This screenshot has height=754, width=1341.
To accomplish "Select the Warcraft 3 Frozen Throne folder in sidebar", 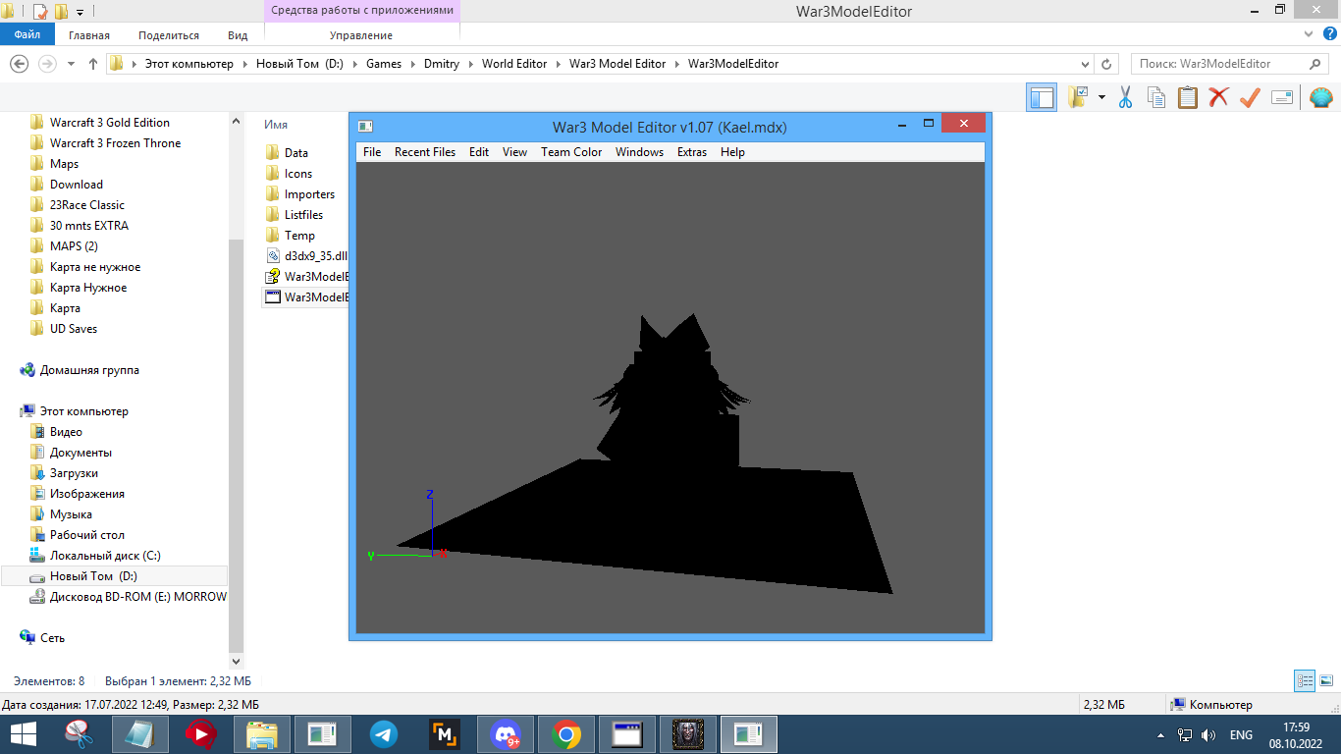I will (x=116, y=143).
